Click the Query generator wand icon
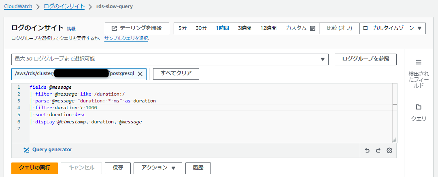 (27, 150)
